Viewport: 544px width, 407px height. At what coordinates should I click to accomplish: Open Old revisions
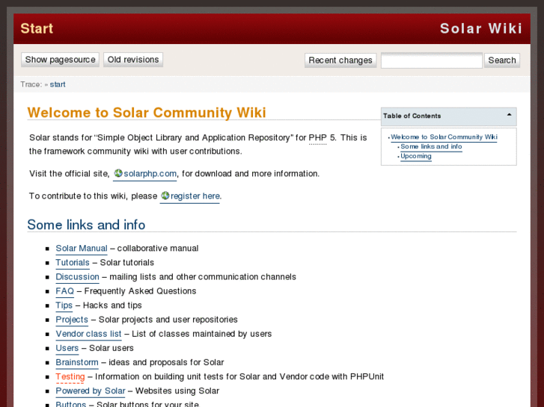pos(133,60)
